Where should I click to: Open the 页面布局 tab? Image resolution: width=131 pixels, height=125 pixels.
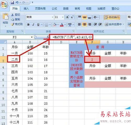coord(40,9)
